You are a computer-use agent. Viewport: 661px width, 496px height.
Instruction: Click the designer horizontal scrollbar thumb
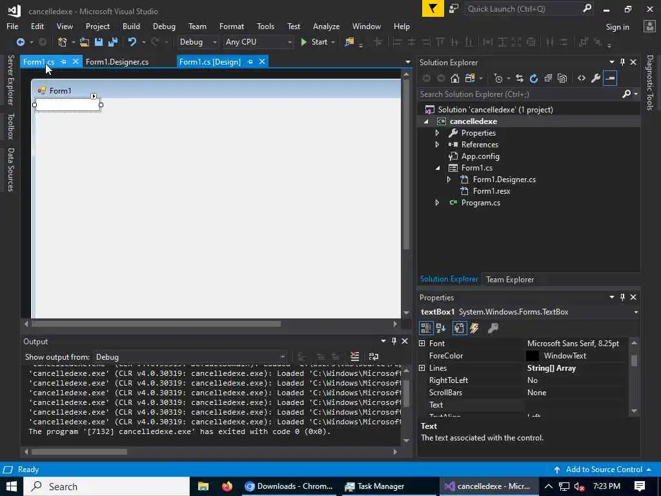click(x=156, y=324)
